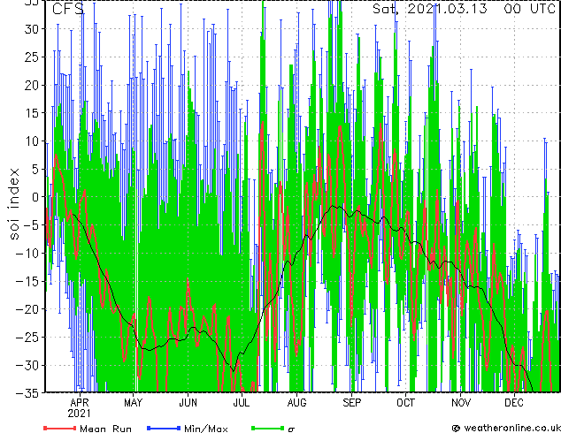Click the 25 y-axis value
The image size is (561, 433).
(32, 57)
